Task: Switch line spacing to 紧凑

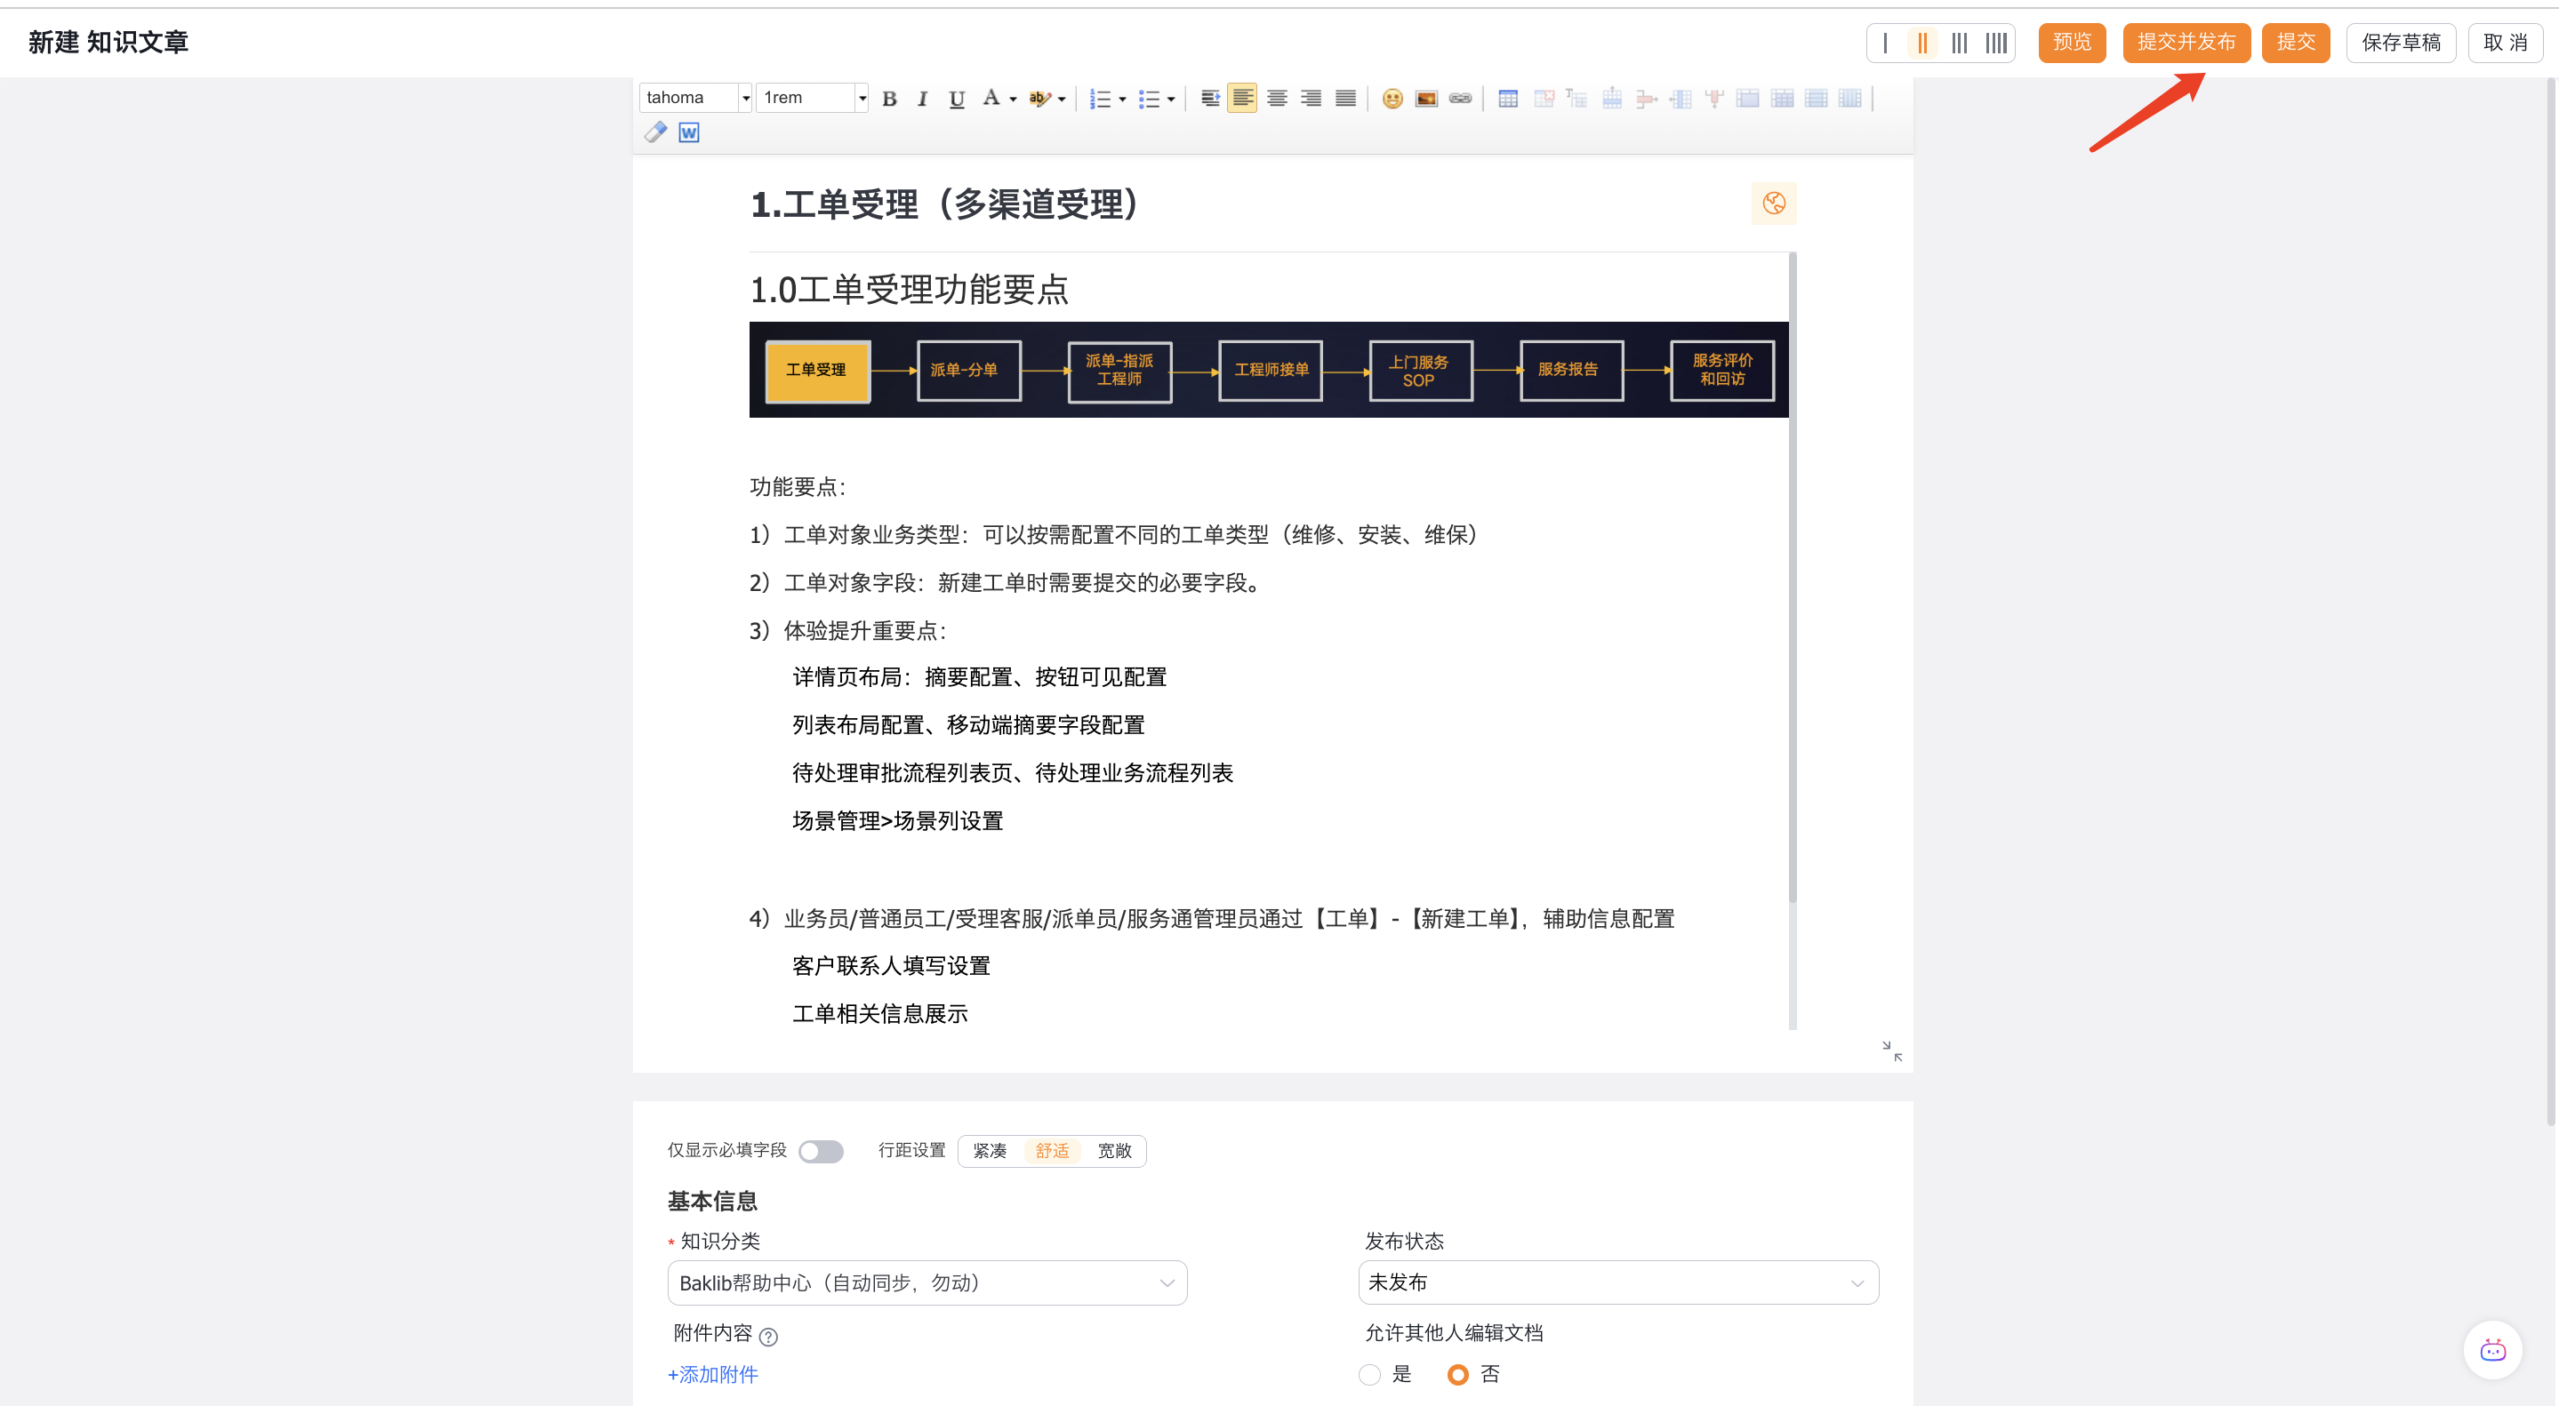Action: [x=990, y=1150]
